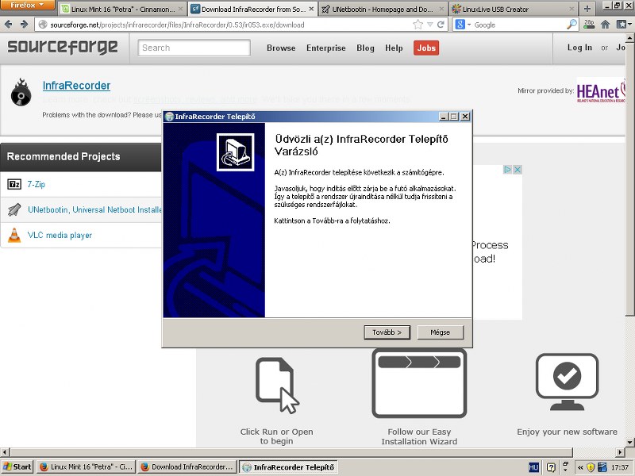The height and width of the screenshot is (476, 635).
Task: Open the Blog link in the navigation
Action: (365, 48)
